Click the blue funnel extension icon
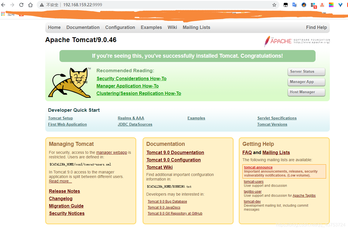Screen dimensions: 348x230 point(340,5)
